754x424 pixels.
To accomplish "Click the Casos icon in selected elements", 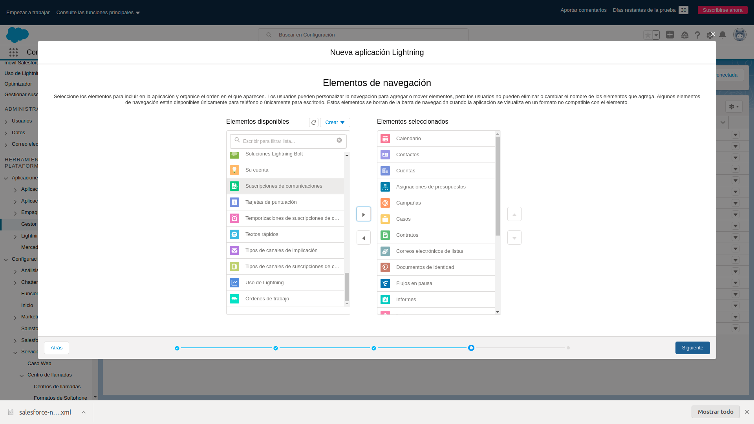I will click(385, 219).
